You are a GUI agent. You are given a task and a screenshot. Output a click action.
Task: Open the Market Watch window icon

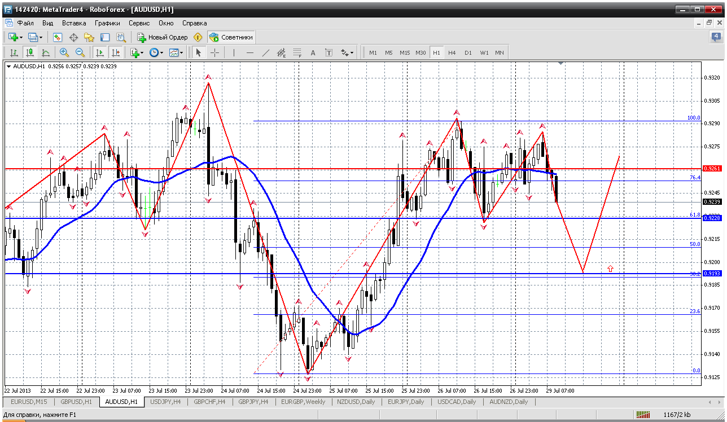58,37
